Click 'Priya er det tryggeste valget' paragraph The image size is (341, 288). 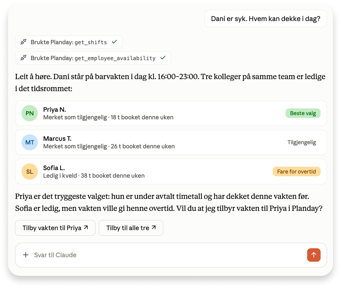tap(169, 202)
